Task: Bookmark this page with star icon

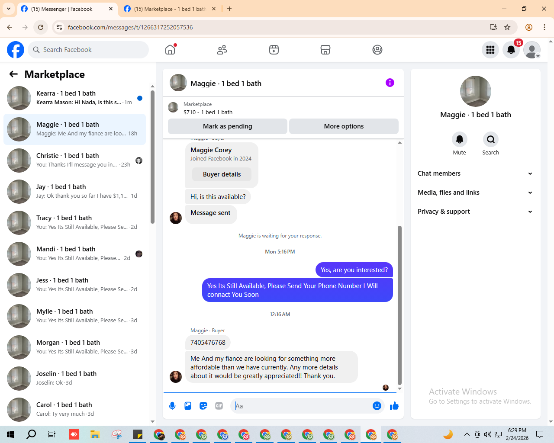Action: 507,27
